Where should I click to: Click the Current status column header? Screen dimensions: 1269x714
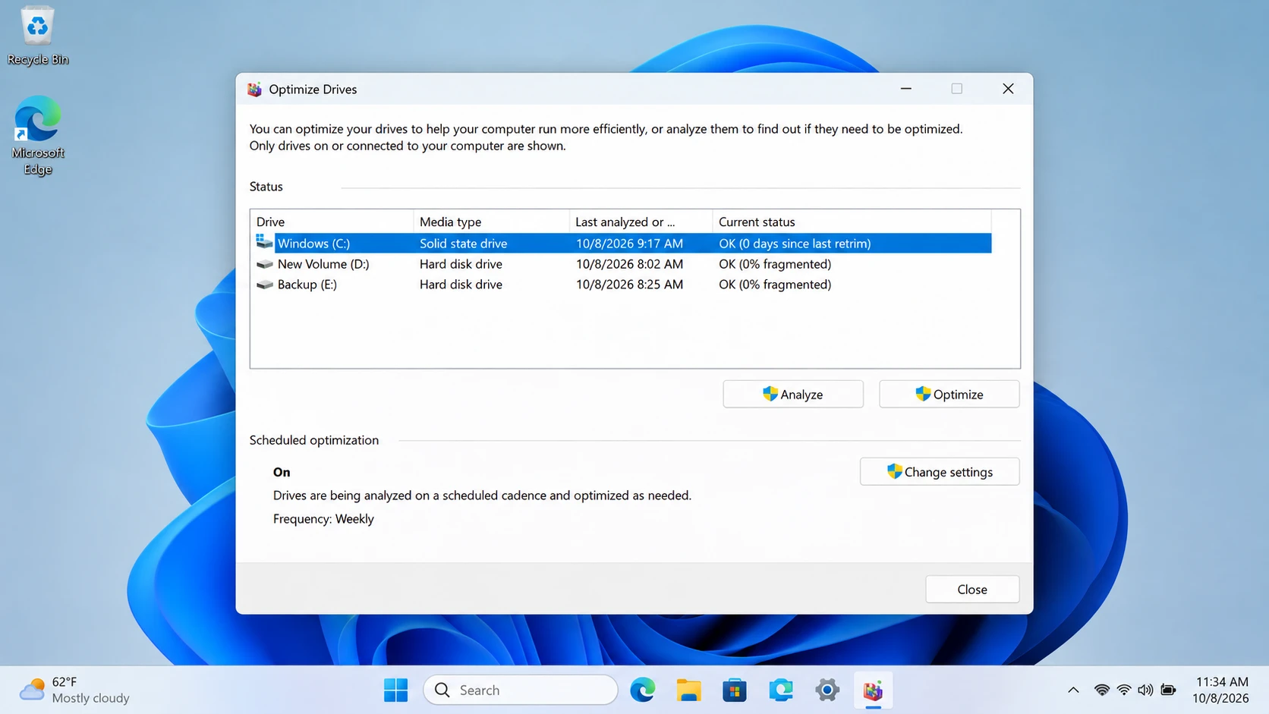(x=852, y=222)
